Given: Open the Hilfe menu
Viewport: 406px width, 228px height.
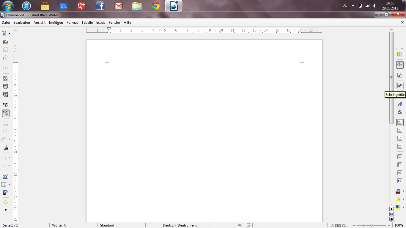Looking at the screenshot, I should click(127, 23).
